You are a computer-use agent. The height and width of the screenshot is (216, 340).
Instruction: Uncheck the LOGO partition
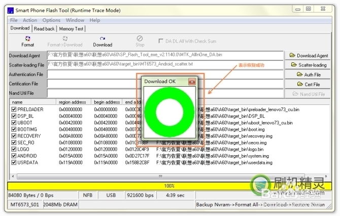(14, 149)
